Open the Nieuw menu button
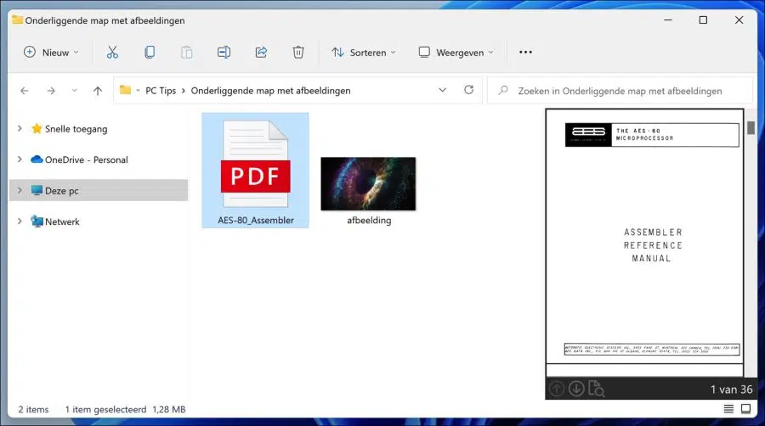The image size is (765, 426). pos(51,52)
